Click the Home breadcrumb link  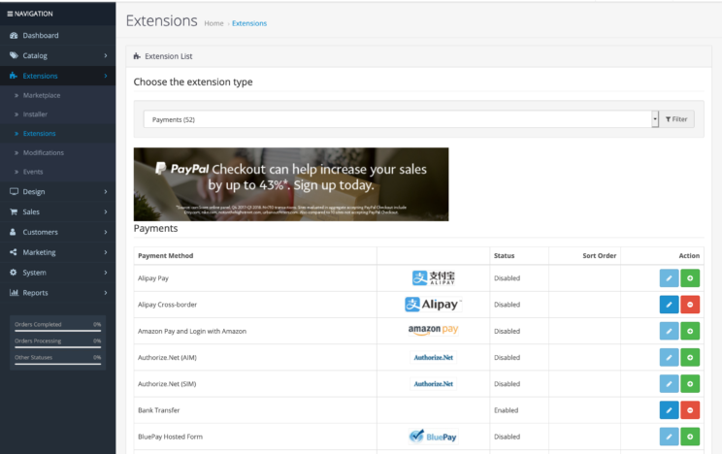[213, 23]
